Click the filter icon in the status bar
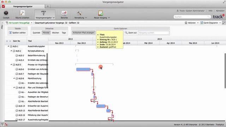The height and width of the screenshot is (127, 226). click(2, 125)
